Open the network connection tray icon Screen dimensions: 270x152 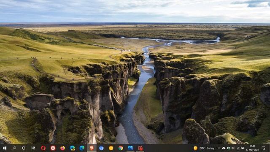[x=238, y=148]
